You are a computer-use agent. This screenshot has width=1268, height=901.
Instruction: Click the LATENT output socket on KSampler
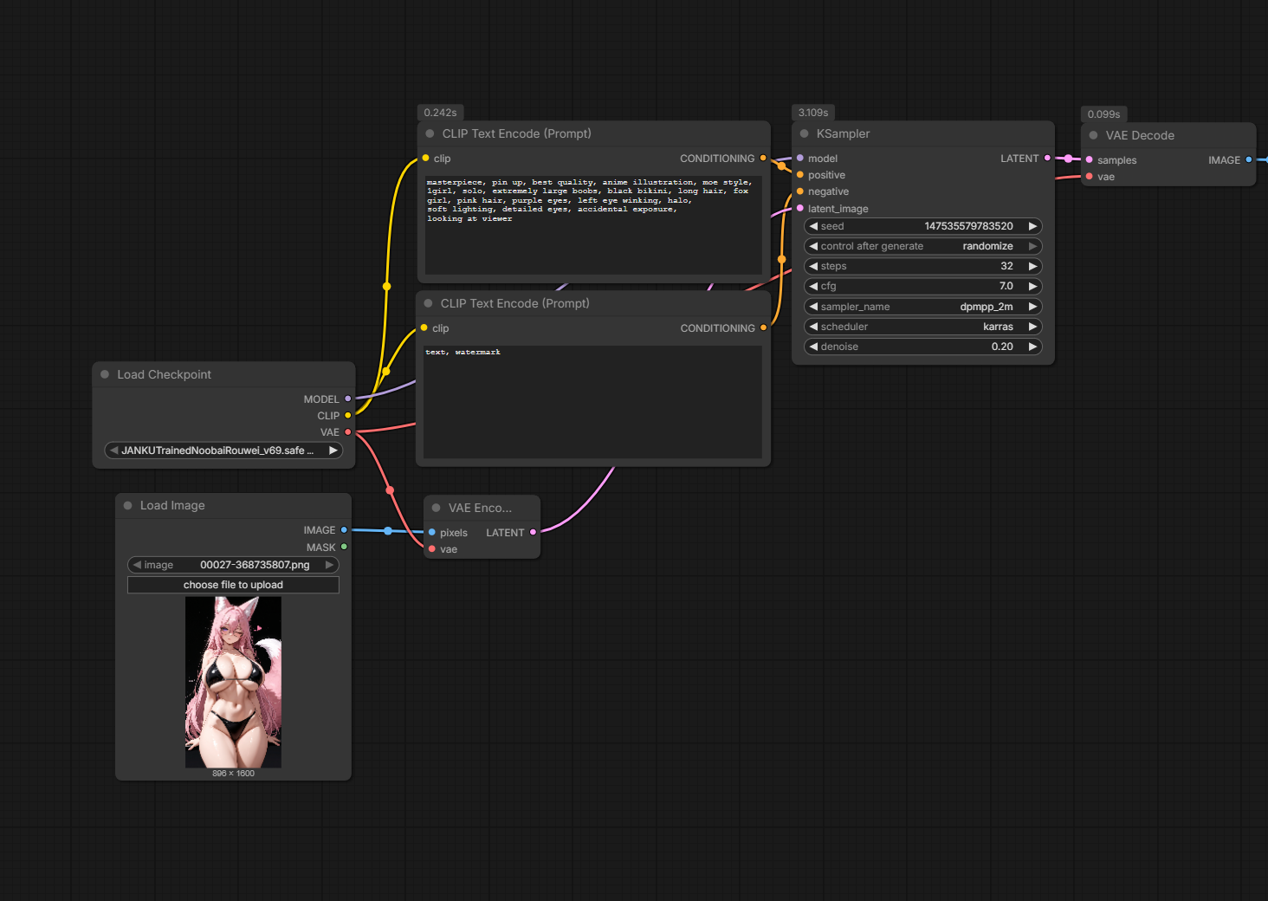1047,159
